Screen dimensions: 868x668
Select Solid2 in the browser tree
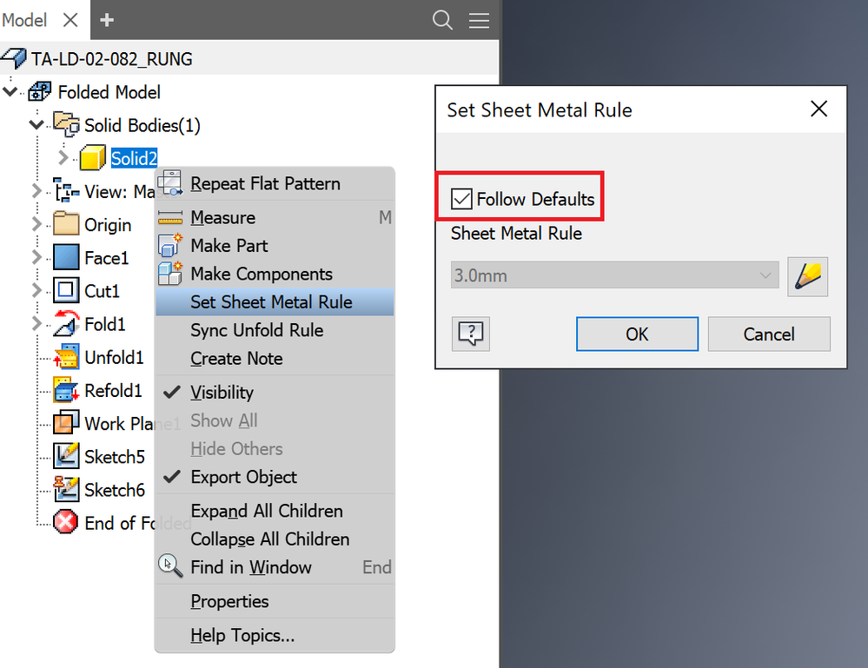(134, 158)
